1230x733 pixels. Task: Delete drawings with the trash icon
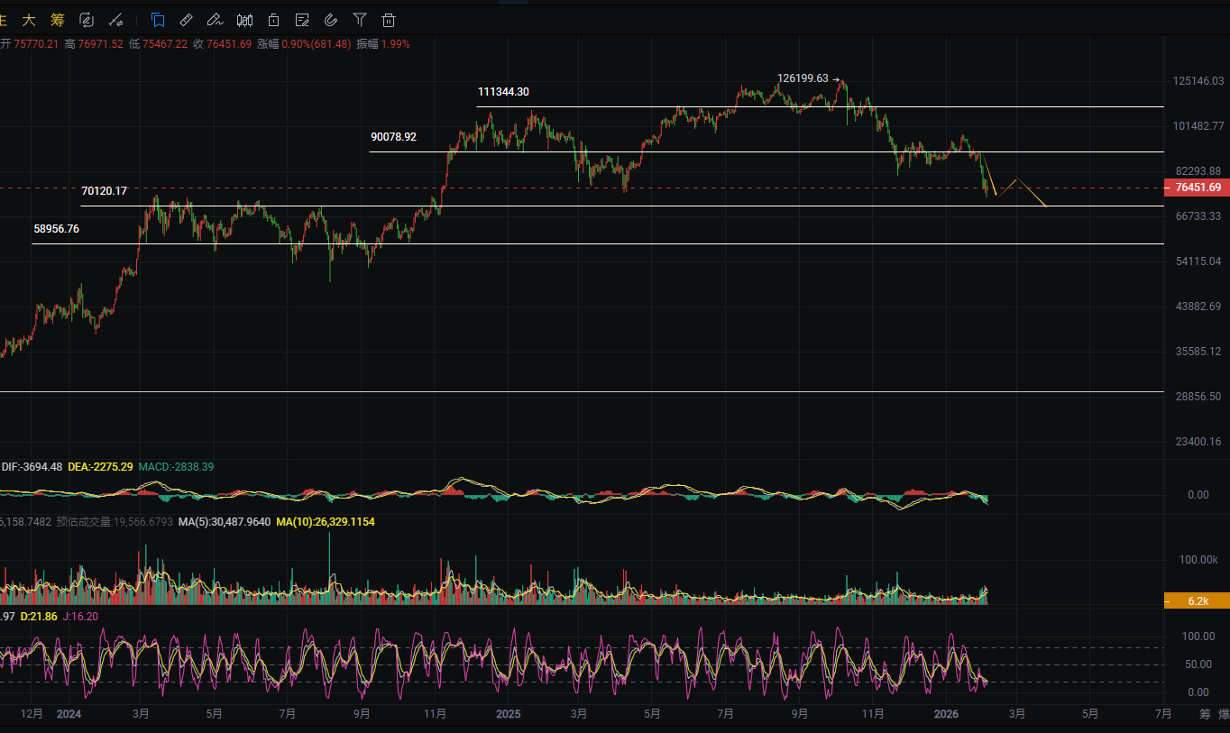tap(389, 20)
